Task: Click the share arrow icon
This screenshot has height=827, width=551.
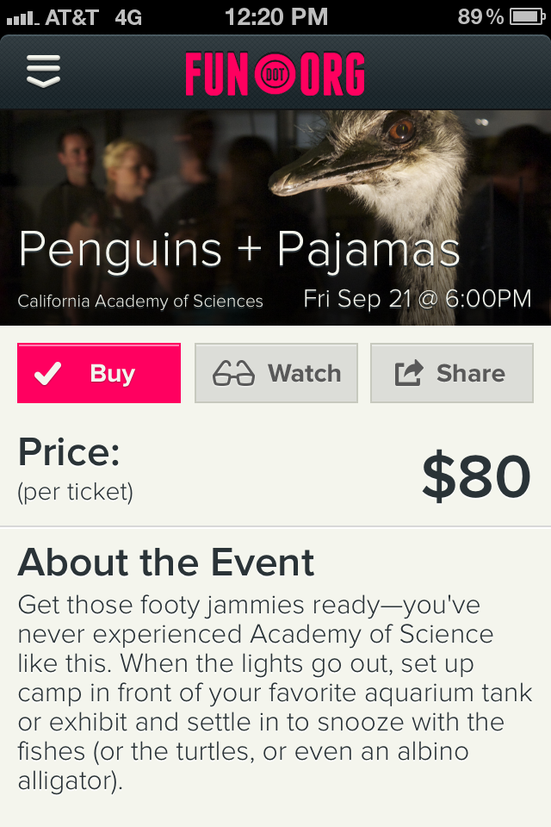Action: 409,373
